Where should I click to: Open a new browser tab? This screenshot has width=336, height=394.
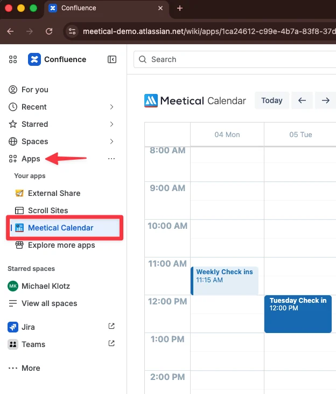[179, 8]
